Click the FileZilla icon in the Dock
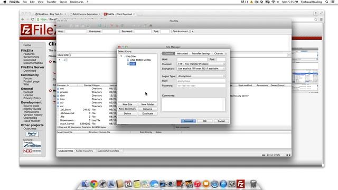The height and width of the screenshot is (190, 338). [x=240, y=184]
